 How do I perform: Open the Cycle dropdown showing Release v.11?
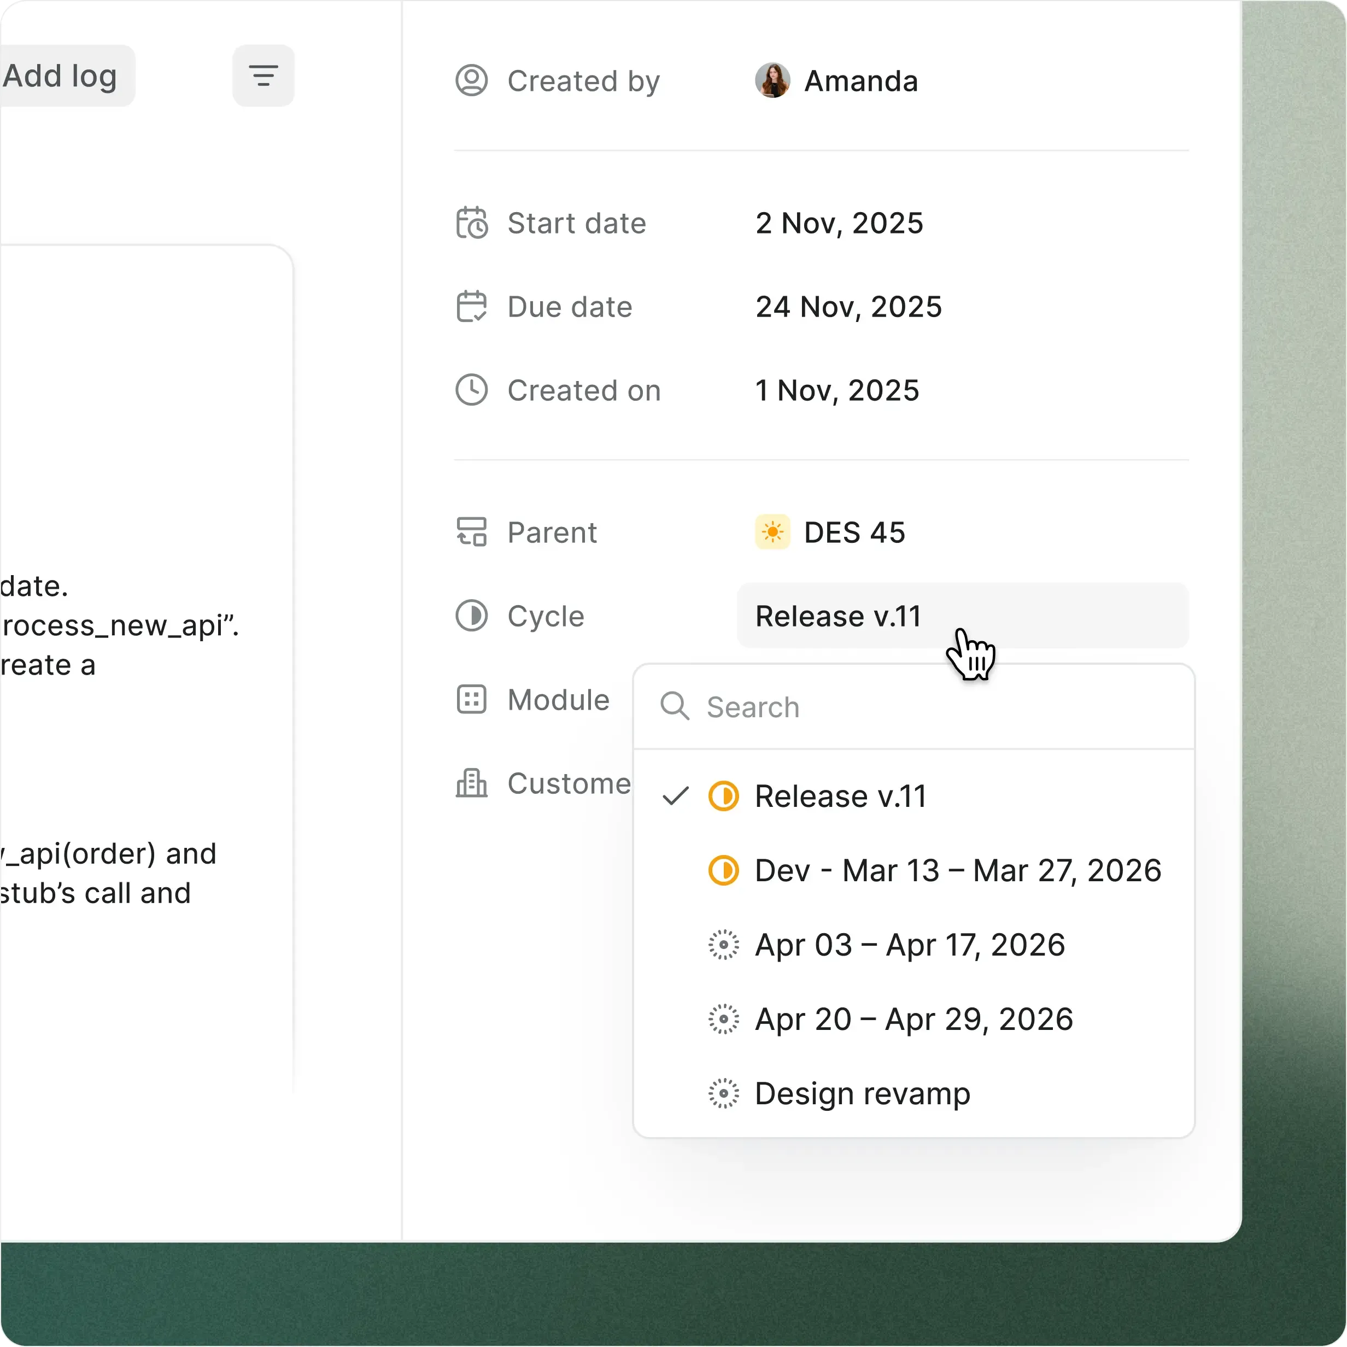pos(963,616)
